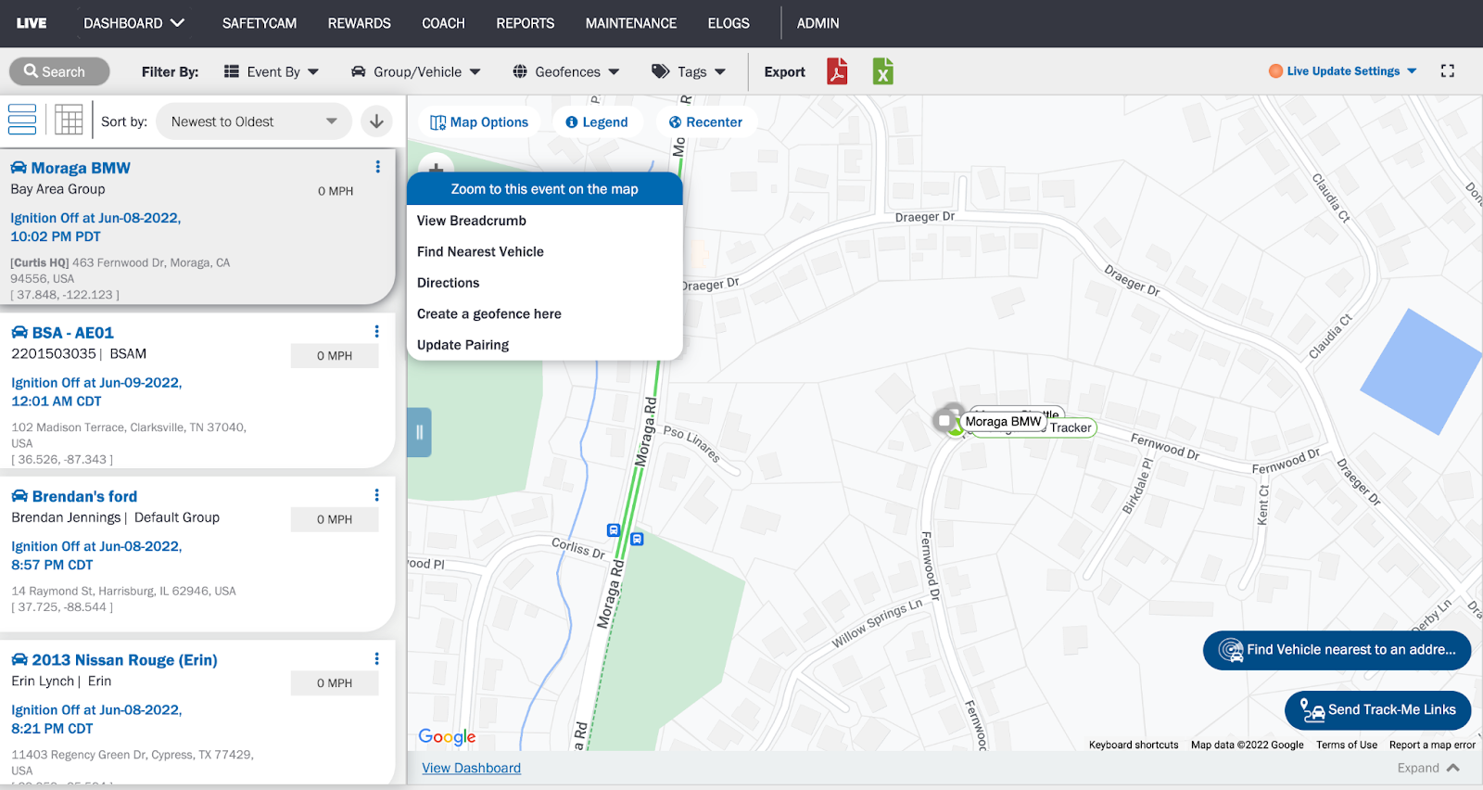Open Event By filter dropdown
Image resolution: width=1483 pixels, height=790 pixels.
coord(272,71)
